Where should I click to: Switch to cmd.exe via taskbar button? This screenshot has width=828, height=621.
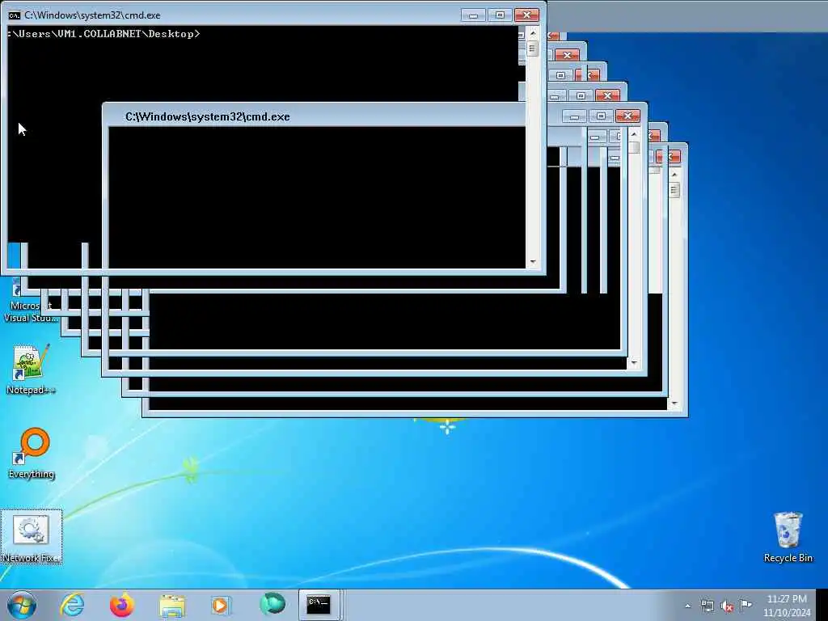tap(319, 605)
